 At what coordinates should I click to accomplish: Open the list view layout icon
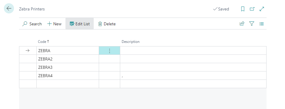(x=261, y=24)
